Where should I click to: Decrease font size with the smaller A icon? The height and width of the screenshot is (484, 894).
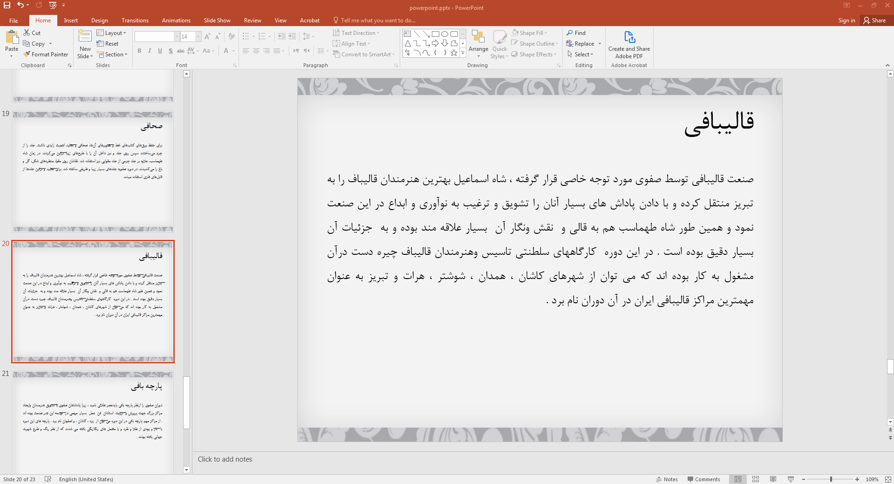tap(217, 36)
